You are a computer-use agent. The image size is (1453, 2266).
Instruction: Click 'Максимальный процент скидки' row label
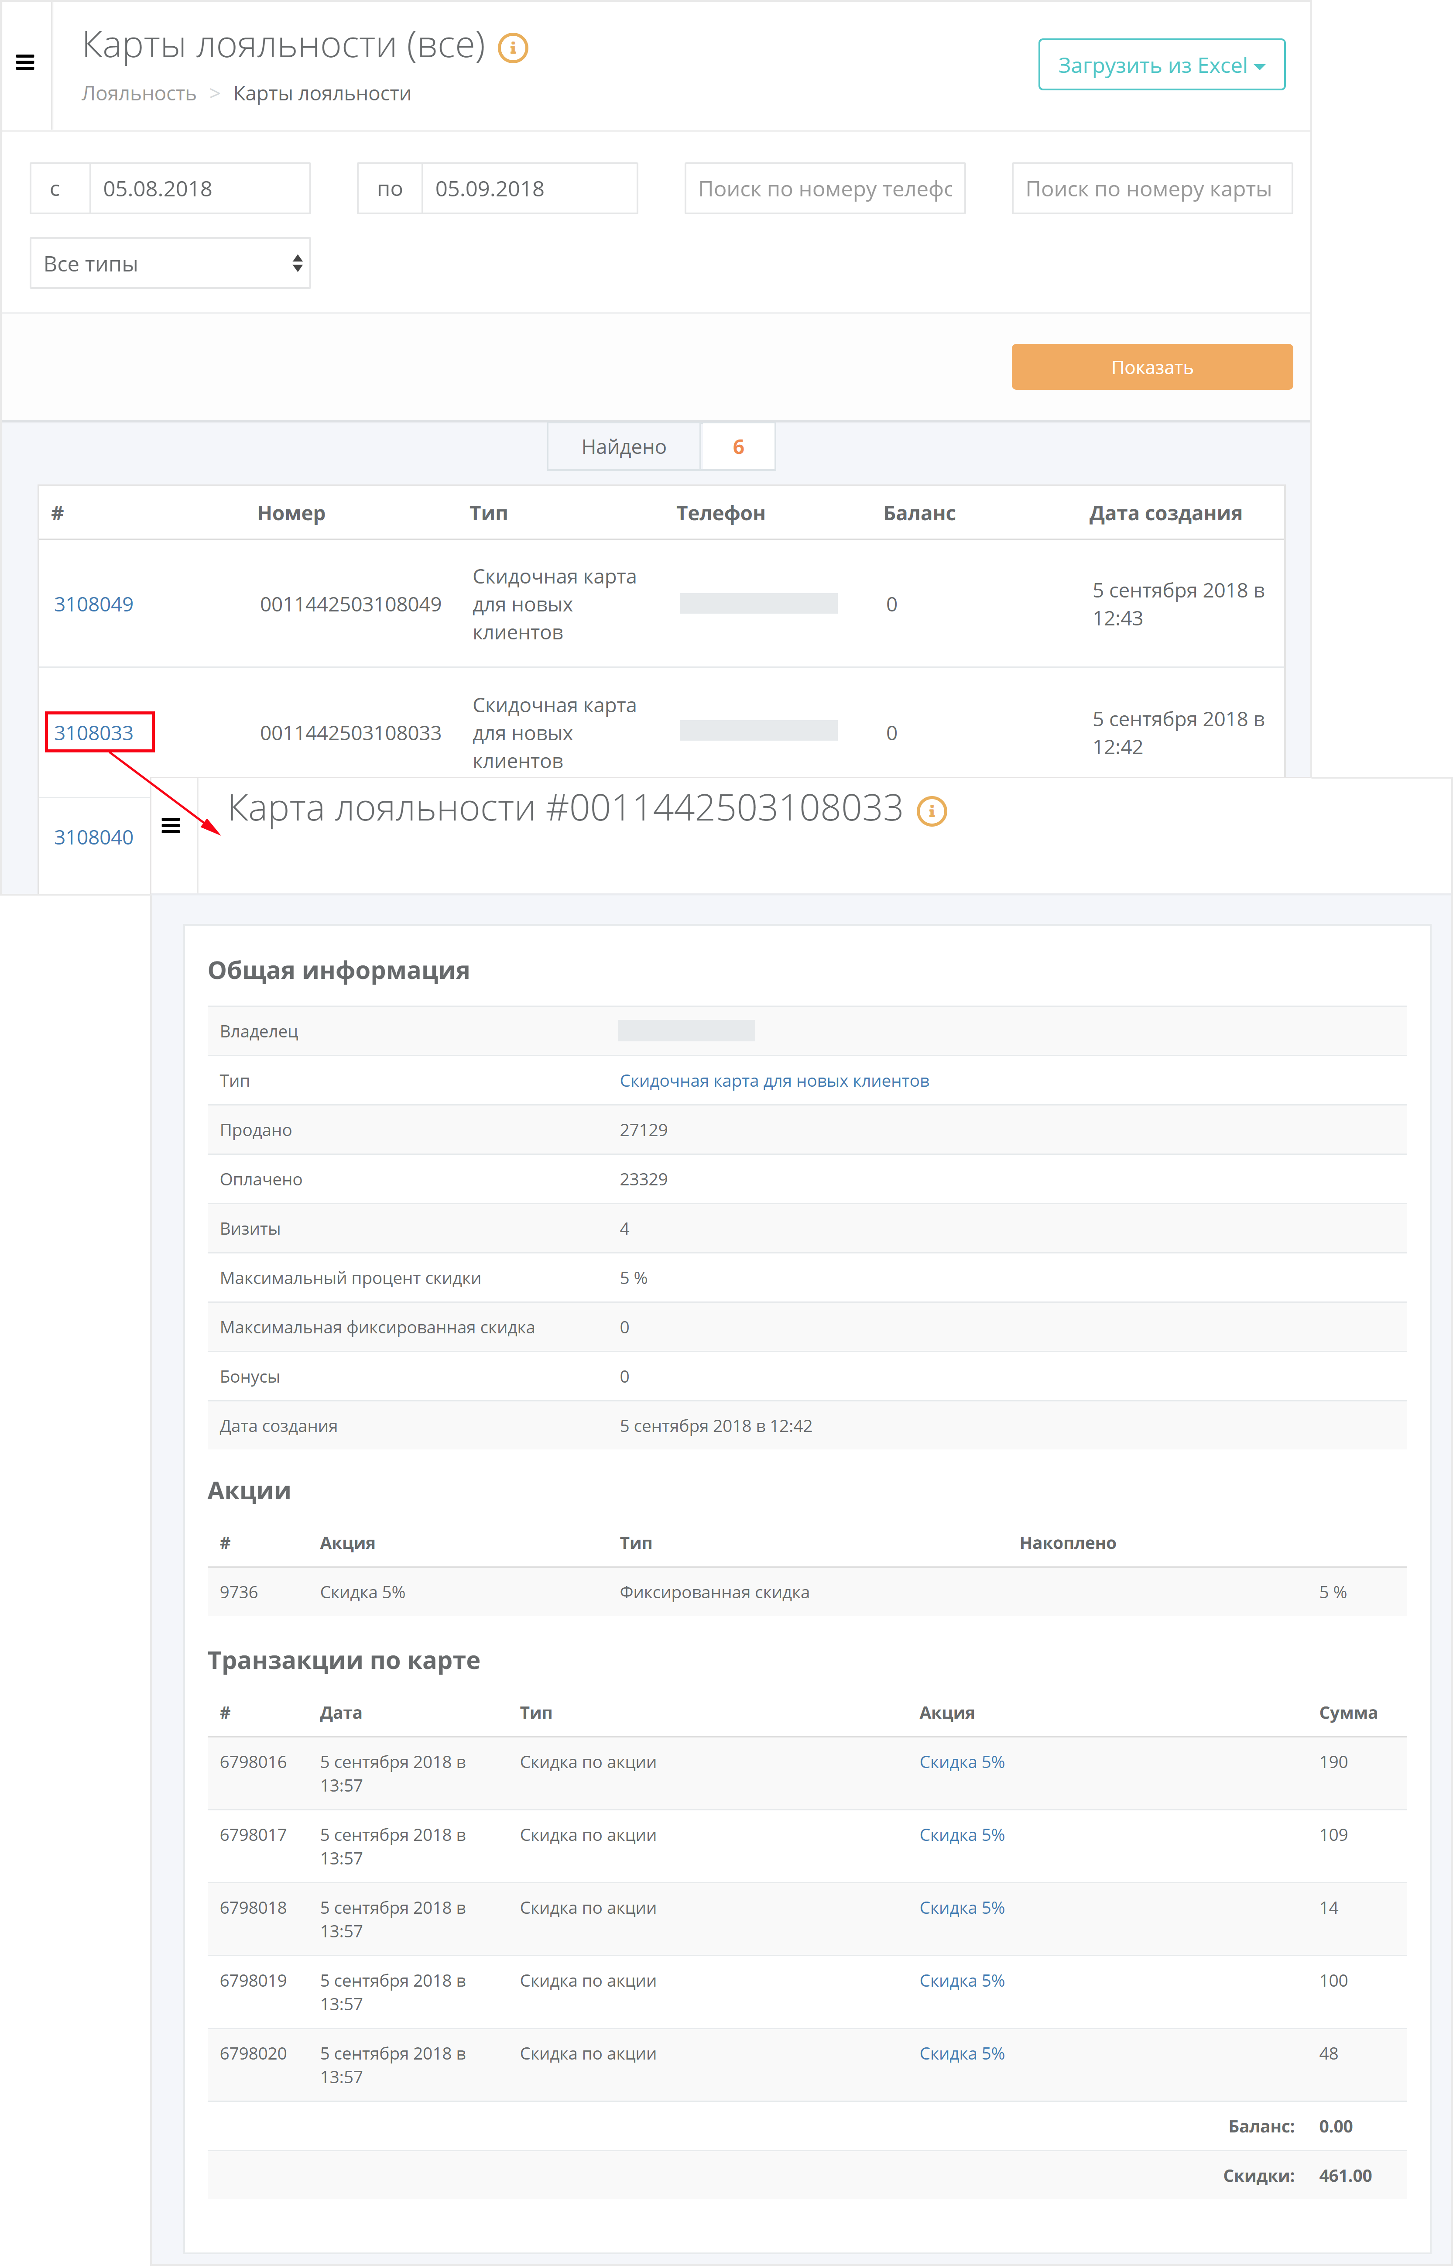(x=350, y=1278)
